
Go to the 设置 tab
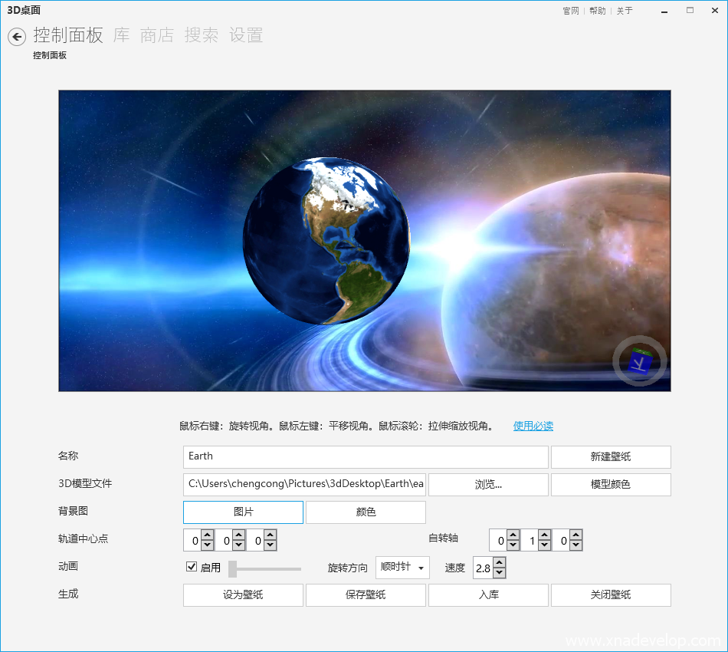click(x=246, y=35)
